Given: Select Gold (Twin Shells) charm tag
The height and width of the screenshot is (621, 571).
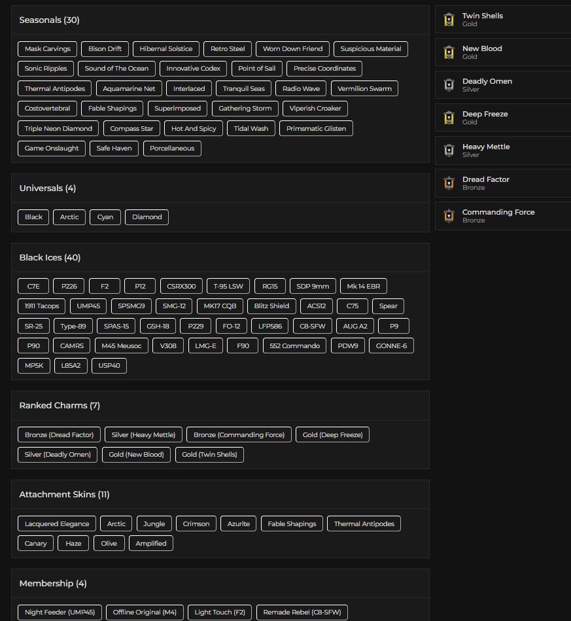Looking at the screenshot, I should (x=209, y=454).
